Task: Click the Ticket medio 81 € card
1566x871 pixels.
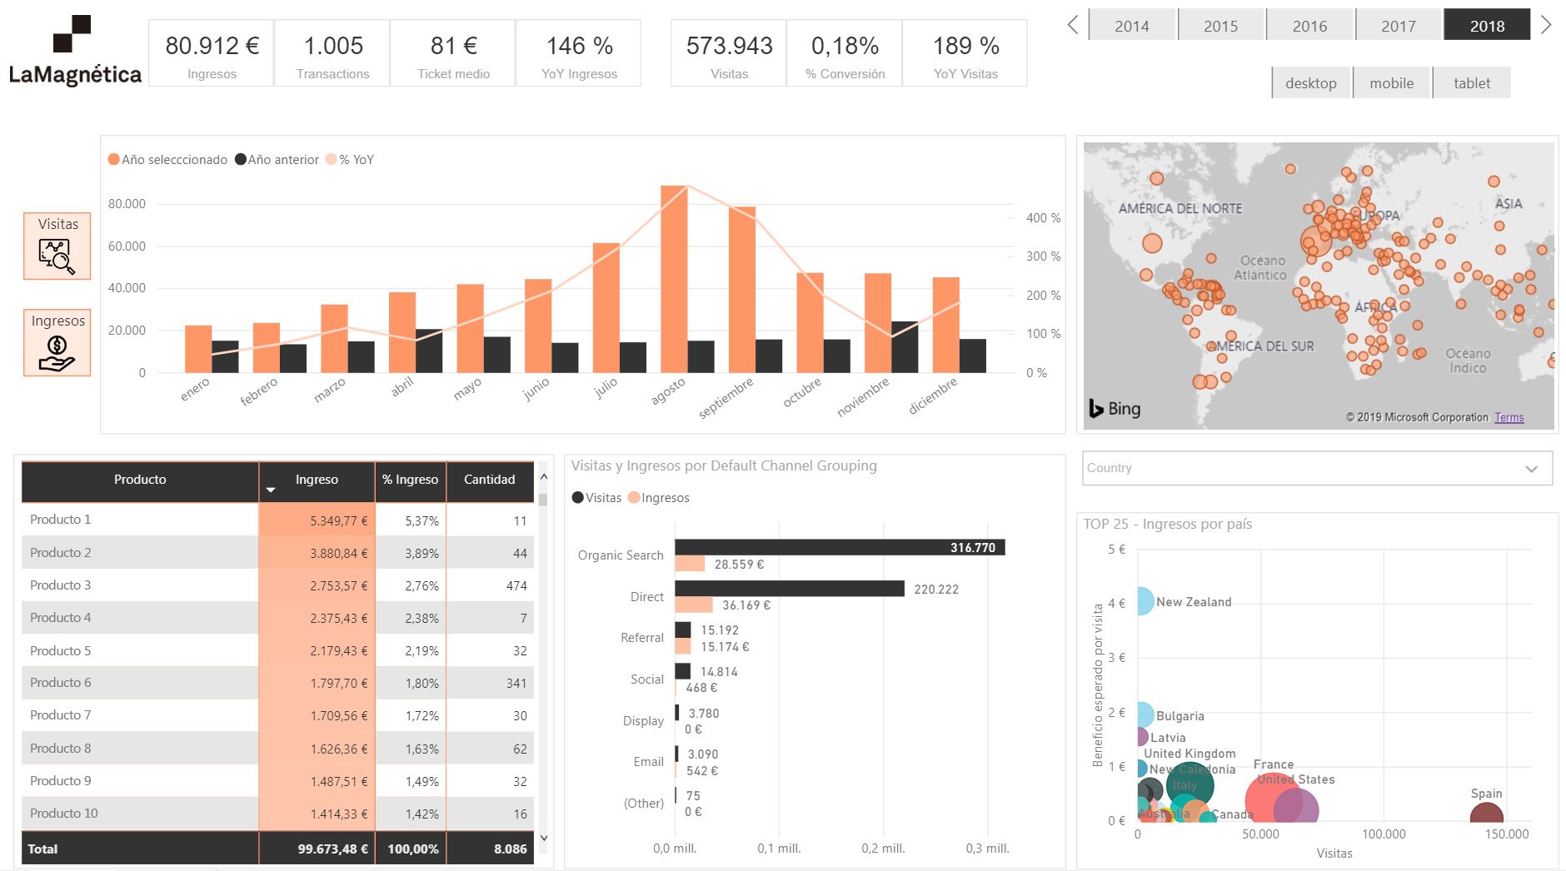Action: coord(453,53)
